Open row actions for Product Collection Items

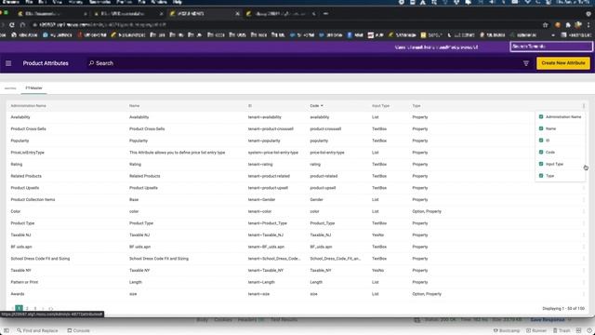[584, 200]
